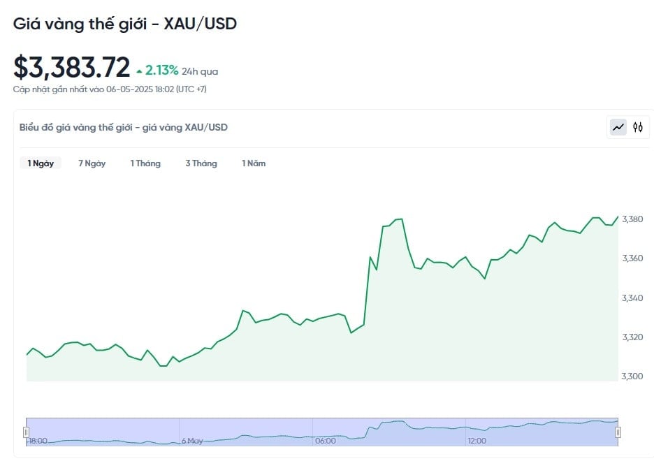
Task: Click the 06:00 marker in navigator
Action: (326, 441)
